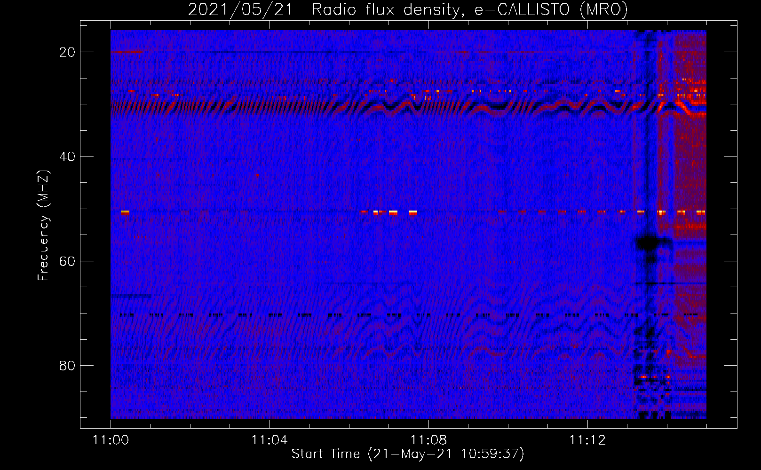Click the 'Start Time (21-May-21 10:59:37)' axis label
Viewport: 761px width, 470px height.
point(408,454)
